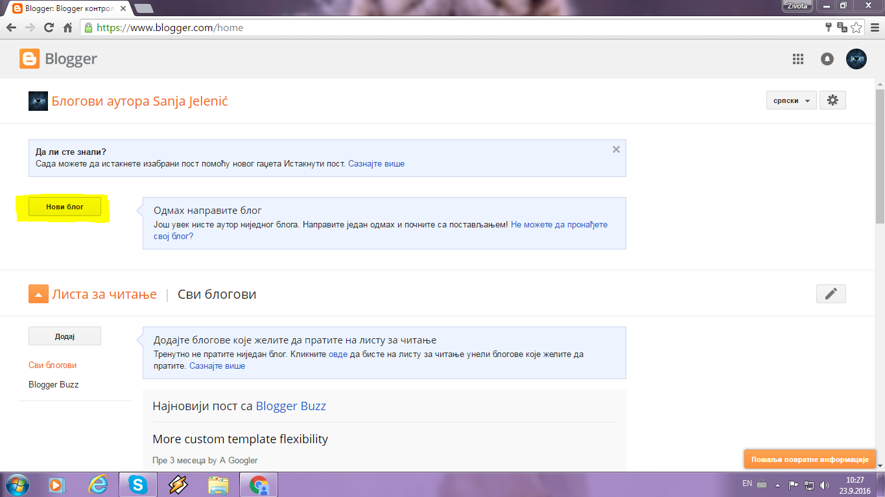Go back with browser back arrow
This screenshot has width=885, height=497.
point(11,28)
